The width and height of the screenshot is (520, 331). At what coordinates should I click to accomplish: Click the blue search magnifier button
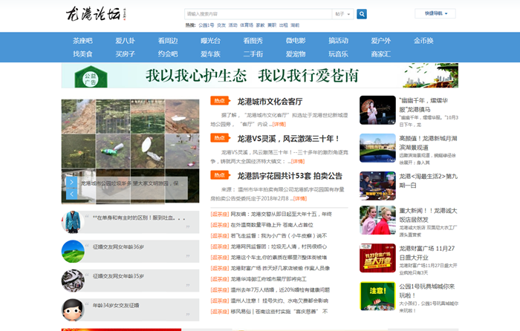tap(362, 14)
